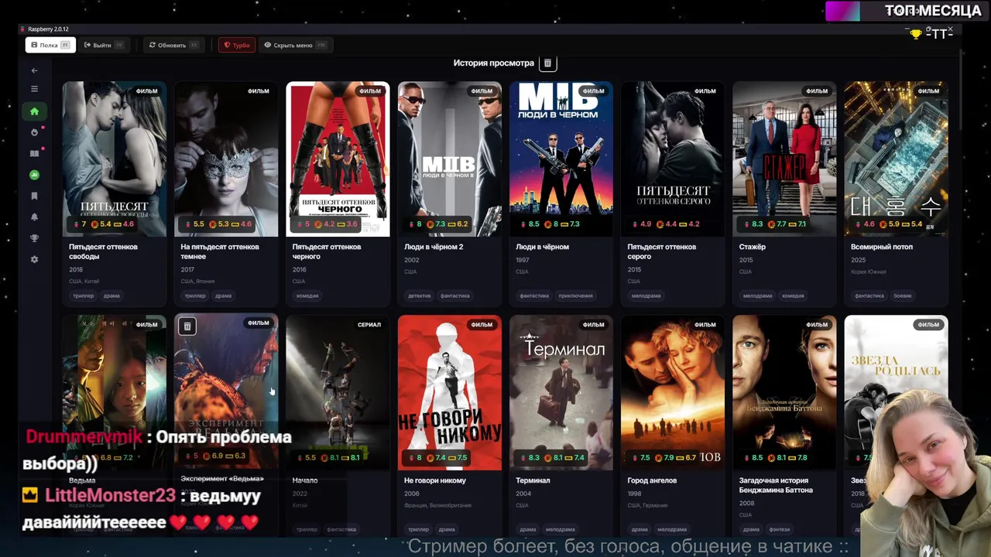Select комедия tag under Пятьдесят оттенков черного
The width and height of the screenshot is (991, 557).
[307, 296]
